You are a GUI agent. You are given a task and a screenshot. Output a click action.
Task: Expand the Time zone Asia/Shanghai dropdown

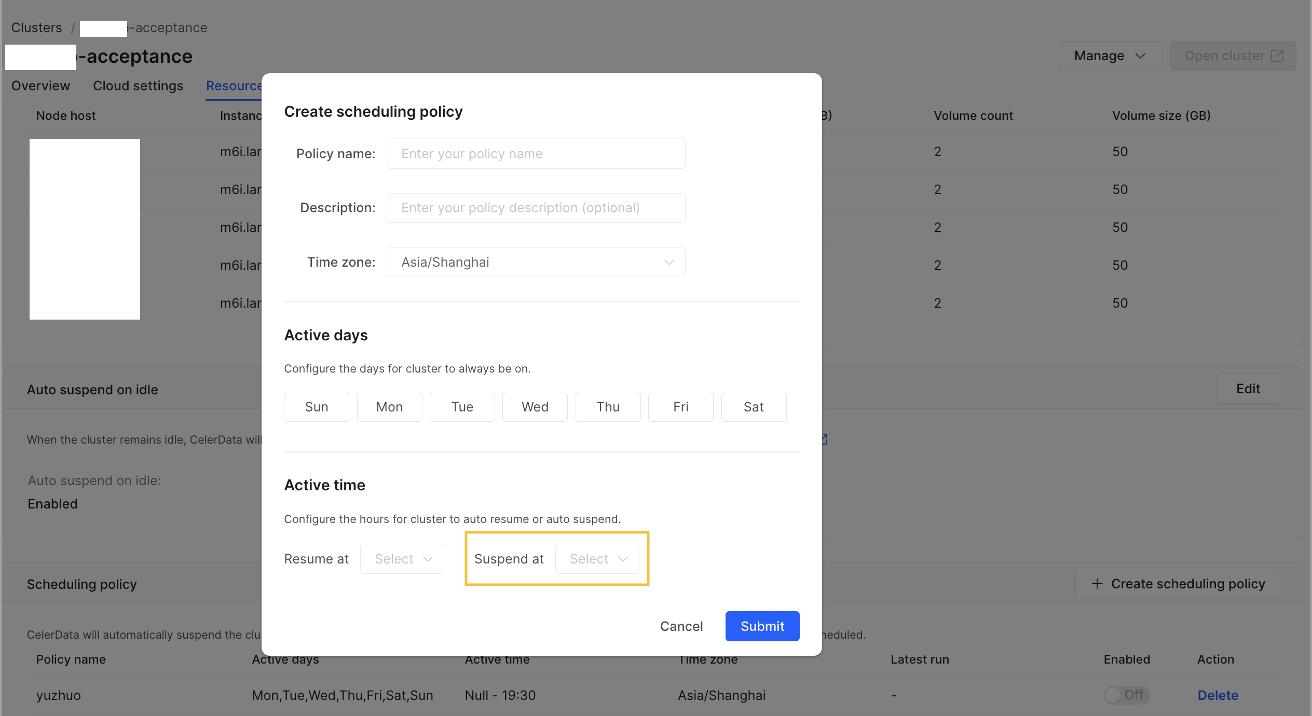[536, 261]
